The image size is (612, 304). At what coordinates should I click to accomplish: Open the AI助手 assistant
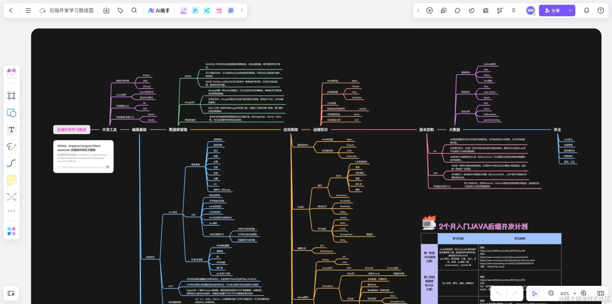point(159,11)
